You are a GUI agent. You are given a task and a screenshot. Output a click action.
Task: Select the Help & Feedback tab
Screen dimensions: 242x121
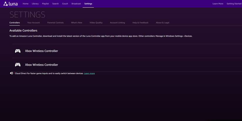pos(140,23)
